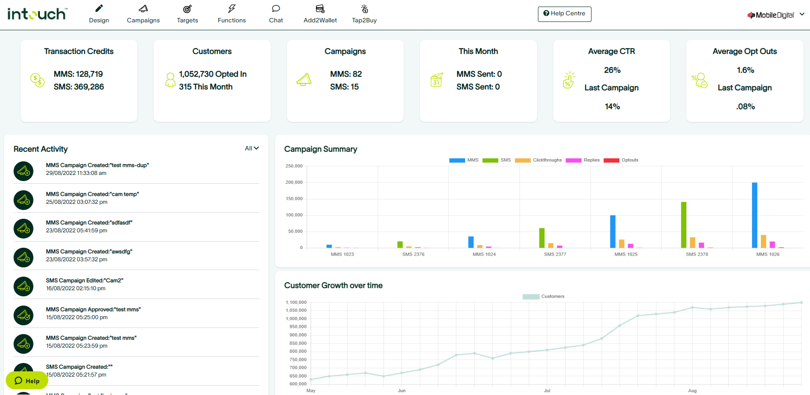
Task: Click icon beside 05:23:59 pm test mms activity
Action: 24,344
